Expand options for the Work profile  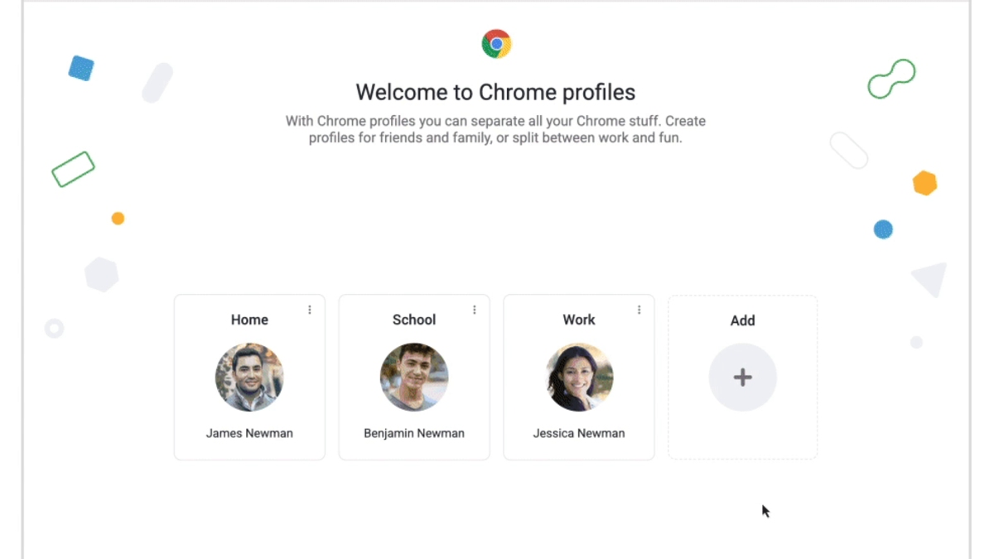point(639,309)
